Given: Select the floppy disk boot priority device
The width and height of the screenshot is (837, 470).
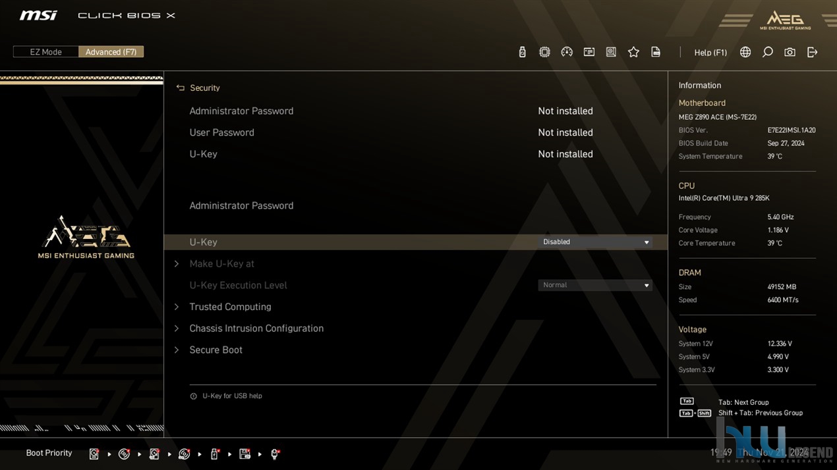Looking at the screenshot, I should coord(245,454).
